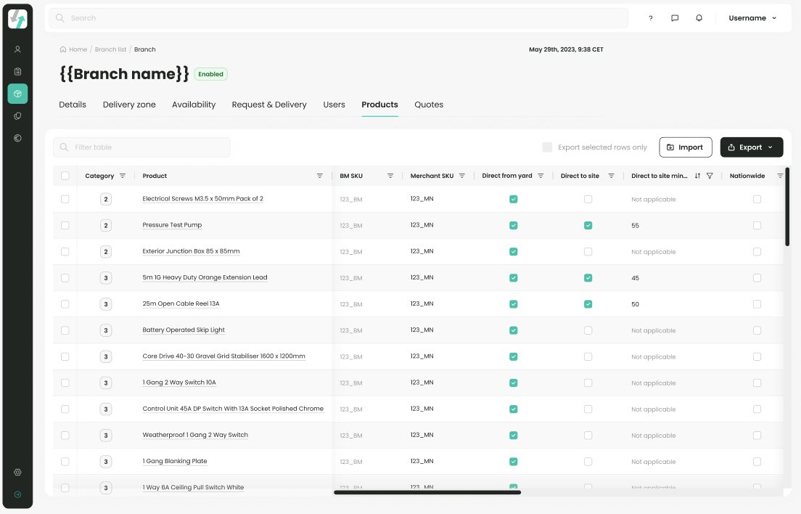Open the settings gear at sidebar bottom

point(17,471)
